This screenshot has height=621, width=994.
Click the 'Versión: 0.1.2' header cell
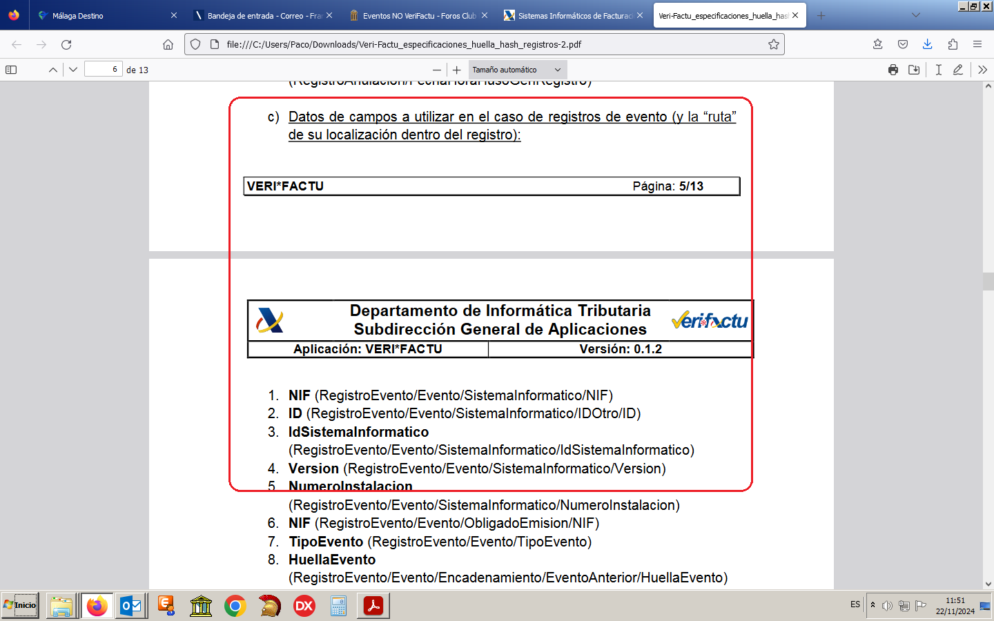(x=621, y=349)
